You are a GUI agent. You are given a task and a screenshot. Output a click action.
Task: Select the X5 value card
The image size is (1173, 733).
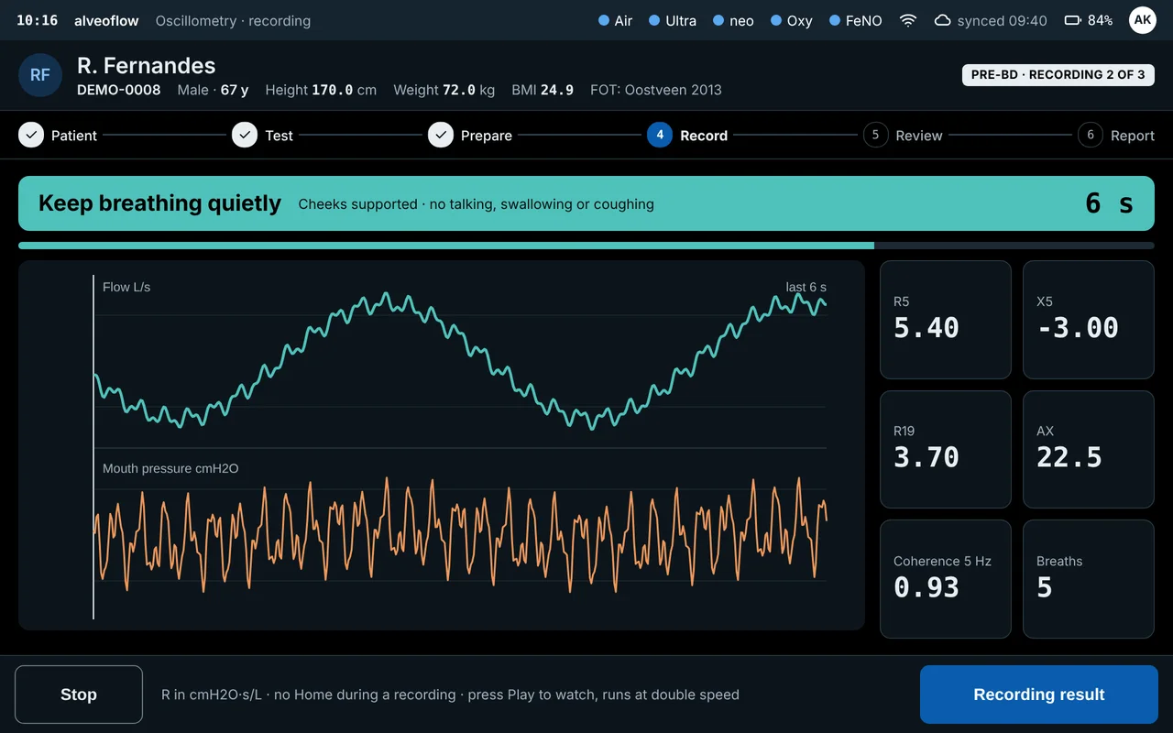pos(1089,320)
